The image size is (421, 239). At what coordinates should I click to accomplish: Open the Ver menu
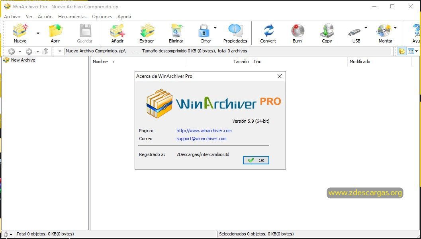(x=29, y=17)
